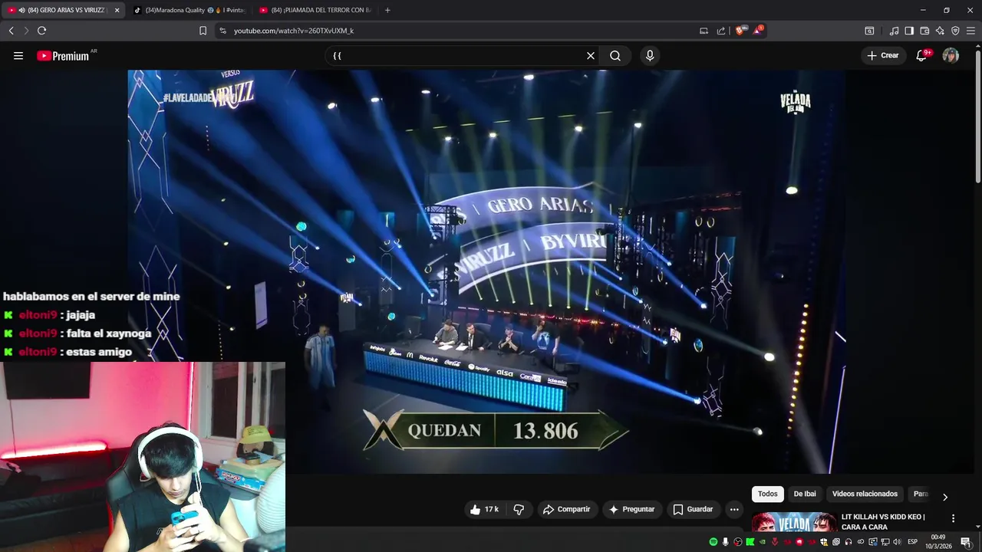Go forward with browser forward arrow
The image size is (982, 552).
pyautogui.click(x=26, y=31)
